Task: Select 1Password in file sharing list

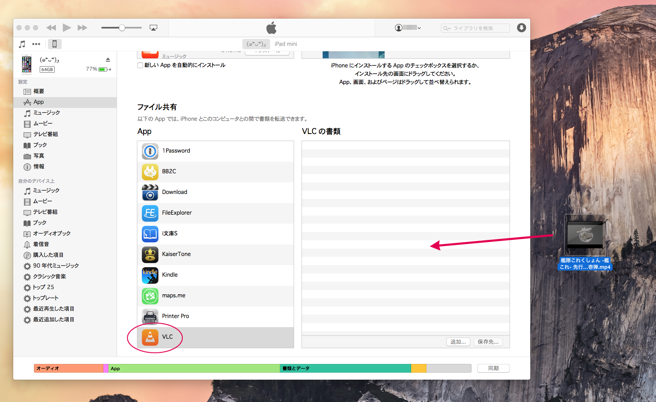Action: 215,151
